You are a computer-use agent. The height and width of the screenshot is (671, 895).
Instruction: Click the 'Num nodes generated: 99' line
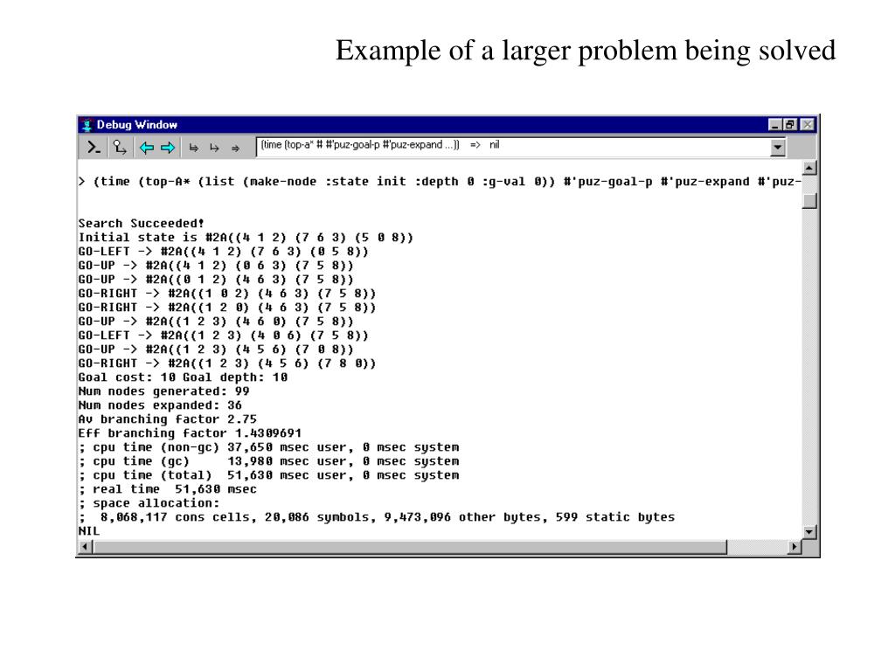(163, 391)
